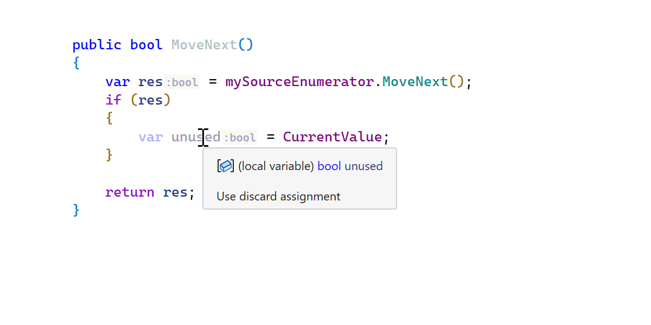Click 'var' before 'res'
Screen dimensions: 651x325
click(118, 82)
